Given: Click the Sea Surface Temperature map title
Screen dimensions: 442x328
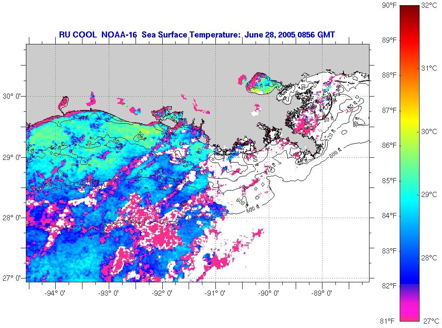Looking at the screenshot, I should click(197, 34).
